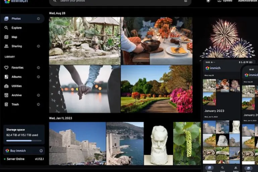258x172 pixels.
Task: Click the Server Online status text
Action: coord(16,159)
